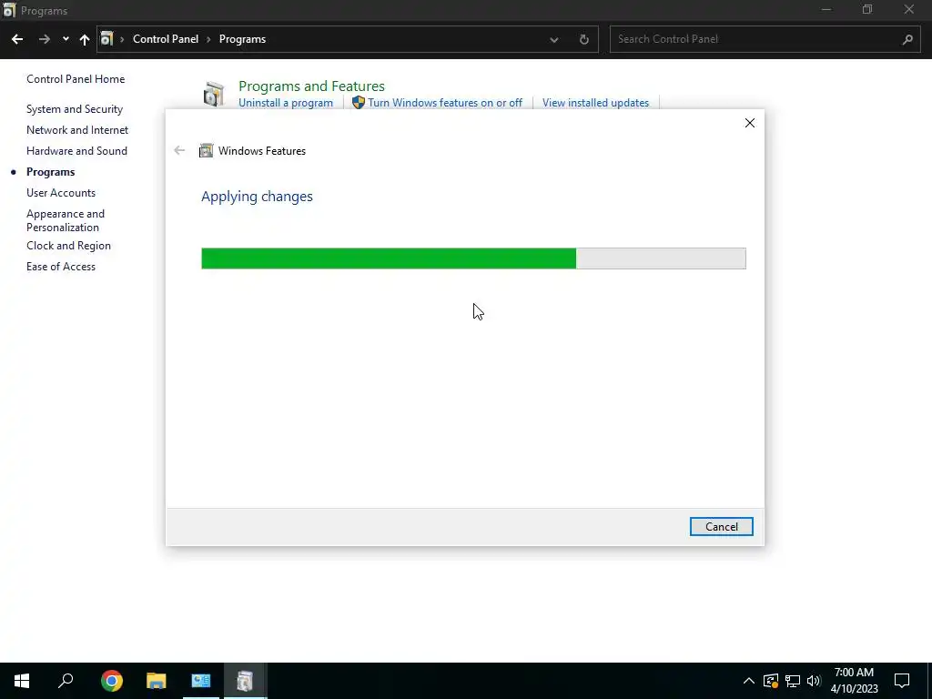Click the Forward arrow in navigation bar
The width and height of the screenshot is (932, 699).
pyautogui.click(x=44, y=39)
